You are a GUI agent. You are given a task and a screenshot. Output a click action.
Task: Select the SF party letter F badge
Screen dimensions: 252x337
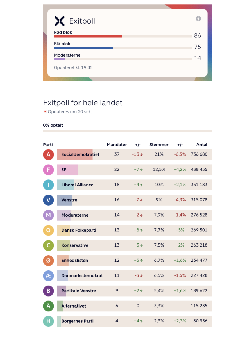pos(48,170)
